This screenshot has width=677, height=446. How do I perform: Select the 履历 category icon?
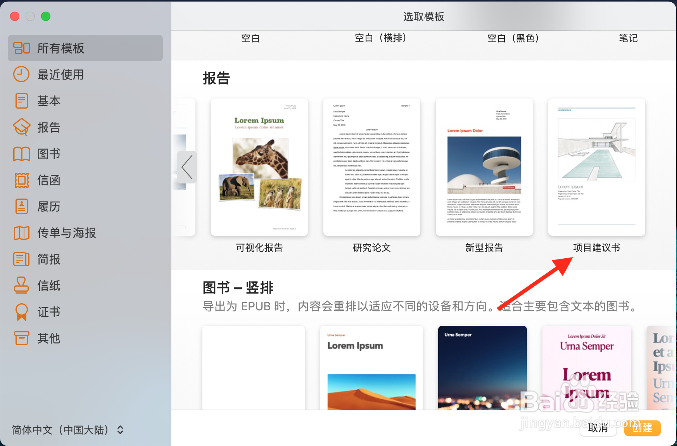point(21,206)
